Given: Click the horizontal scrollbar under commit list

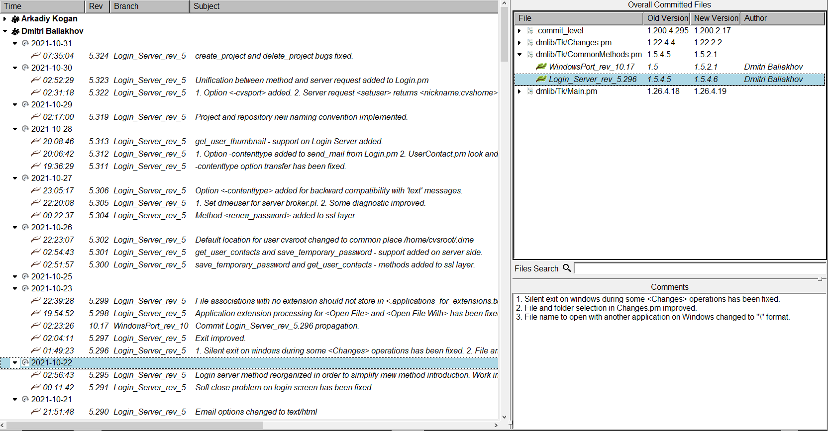Looking at the screenshot, I should 134,425.
